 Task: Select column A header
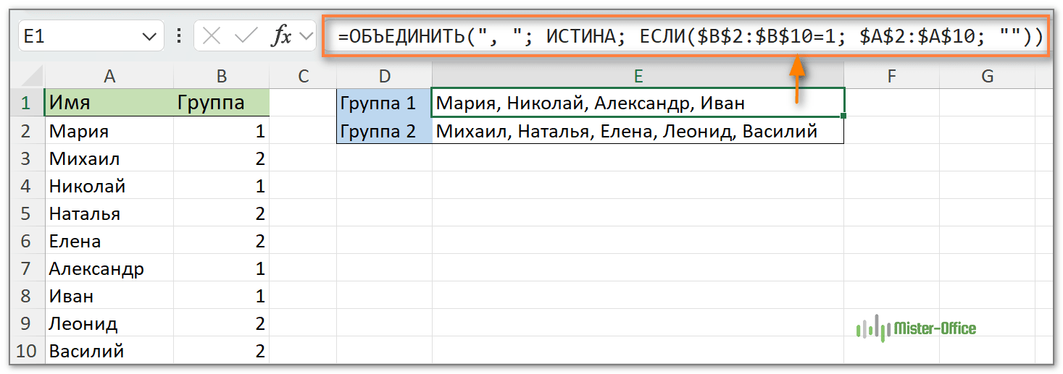click(x=109, y=76)
